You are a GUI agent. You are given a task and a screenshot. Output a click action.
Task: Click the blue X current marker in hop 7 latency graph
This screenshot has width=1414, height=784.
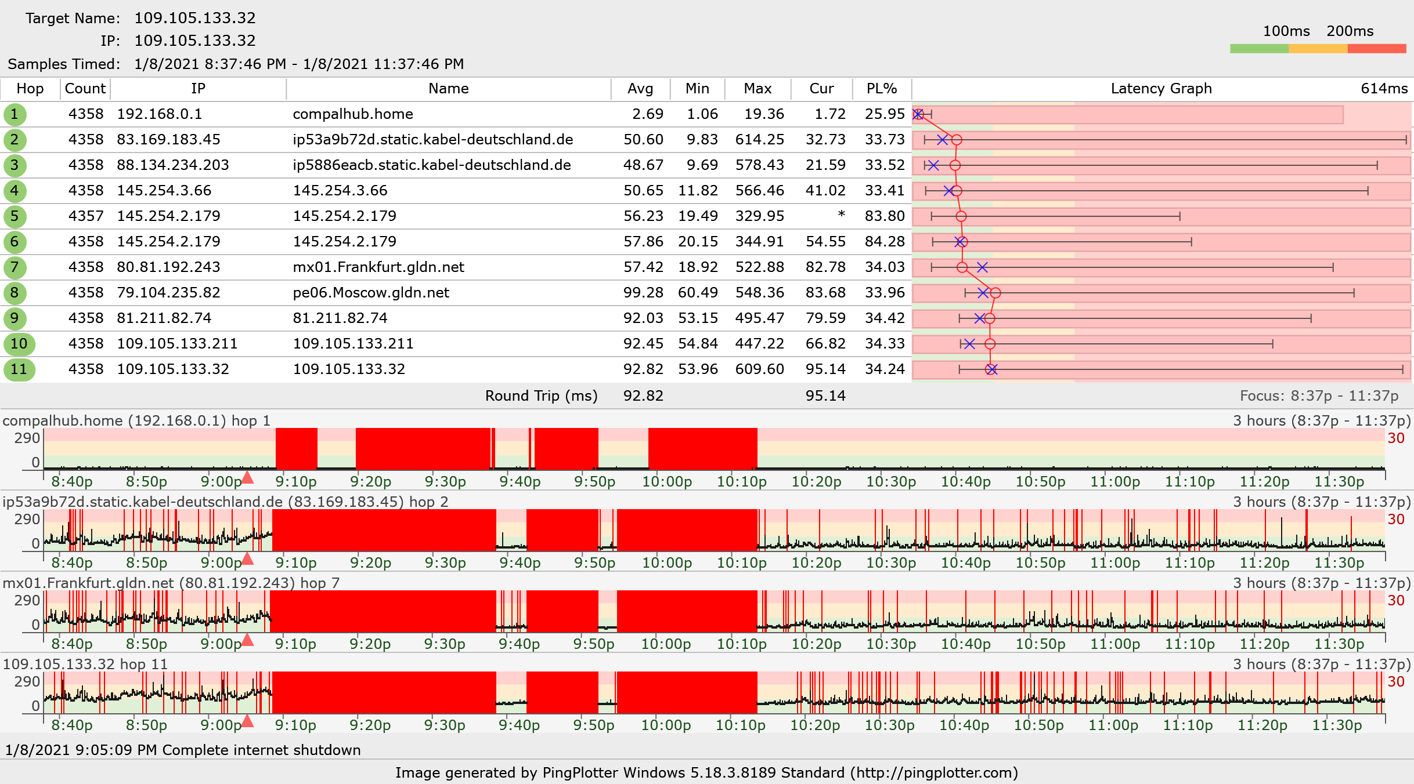(982, 267)
